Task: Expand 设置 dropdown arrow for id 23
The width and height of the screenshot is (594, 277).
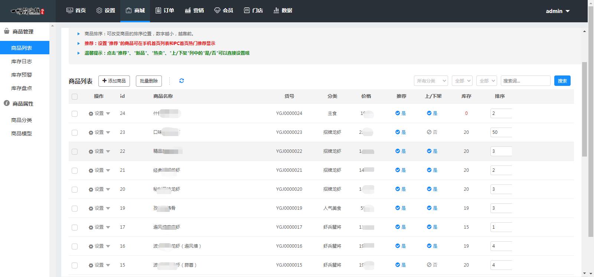Action: tap(108, 133)
